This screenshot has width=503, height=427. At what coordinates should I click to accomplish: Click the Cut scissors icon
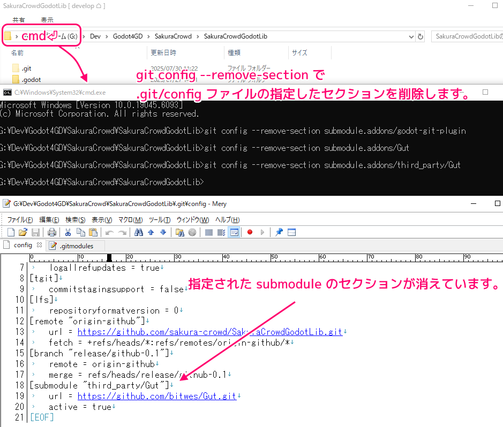[x=68, y=232]
